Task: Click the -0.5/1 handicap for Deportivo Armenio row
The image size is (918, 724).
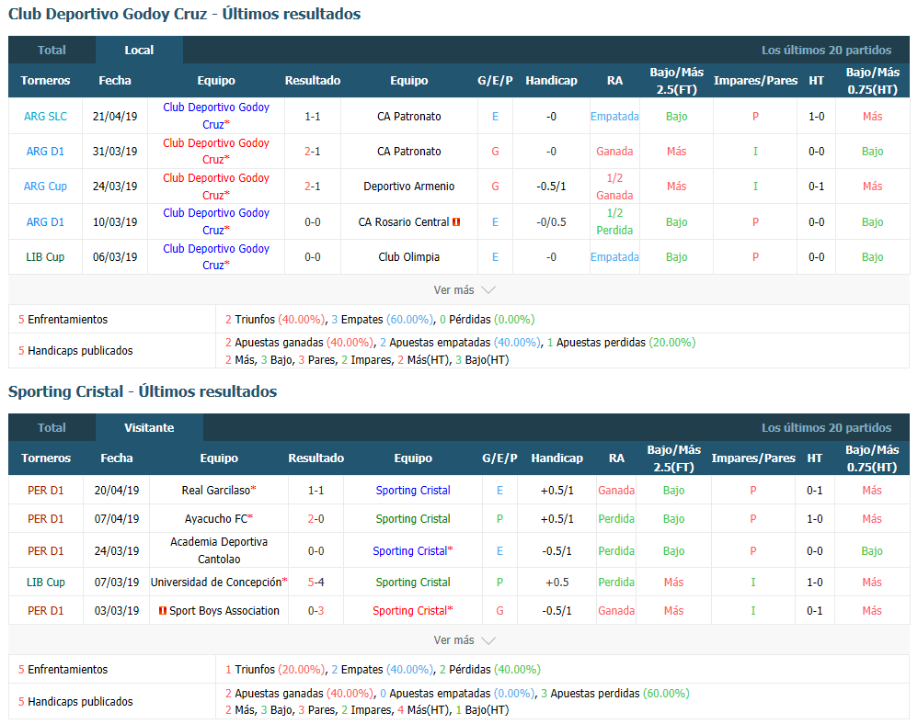Action: (552, 187)
